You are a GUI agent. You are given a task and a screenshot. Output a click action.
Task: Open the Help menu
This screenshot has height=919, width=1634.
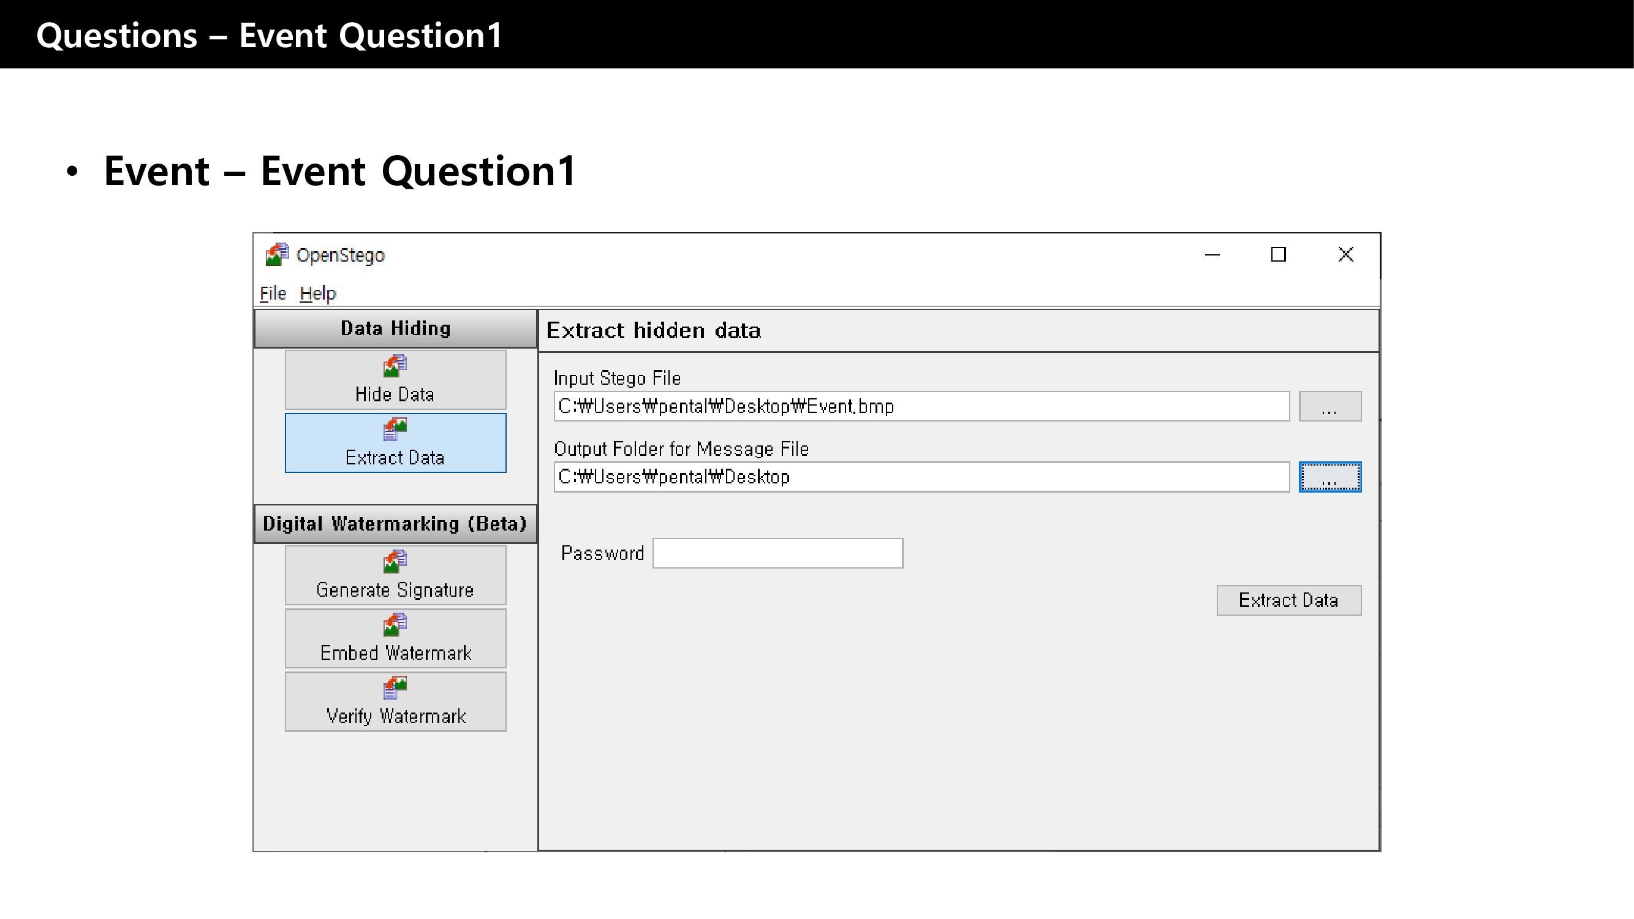(x=317, y=293)
